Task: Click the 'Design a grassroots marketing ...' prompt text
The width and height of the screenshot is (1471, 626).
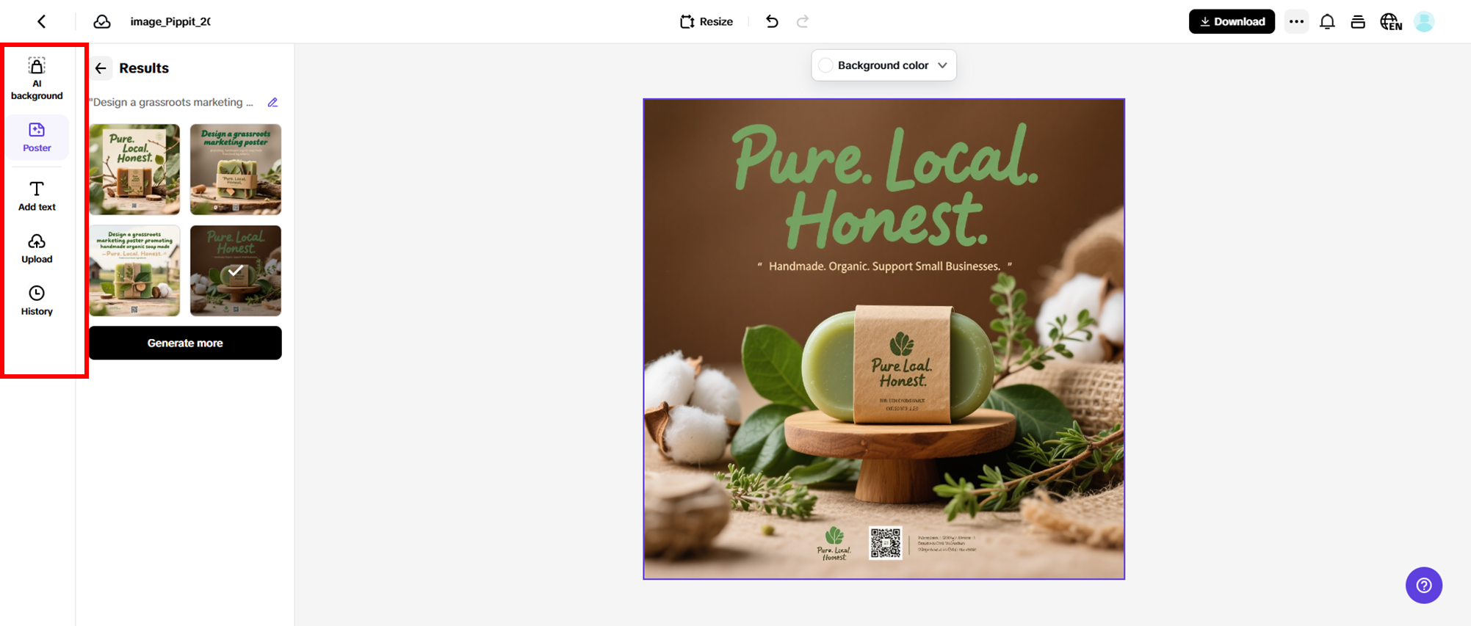Action: [x=172, y=103]
